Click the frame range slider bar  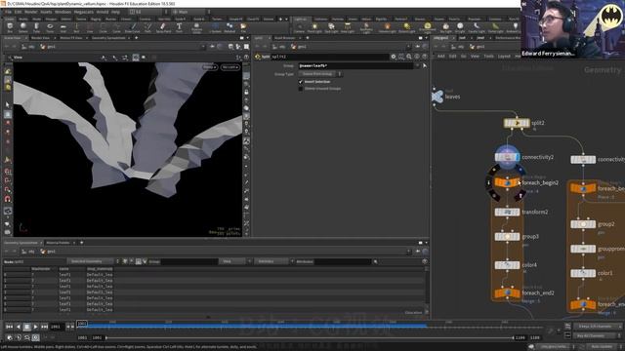[310, 338]
